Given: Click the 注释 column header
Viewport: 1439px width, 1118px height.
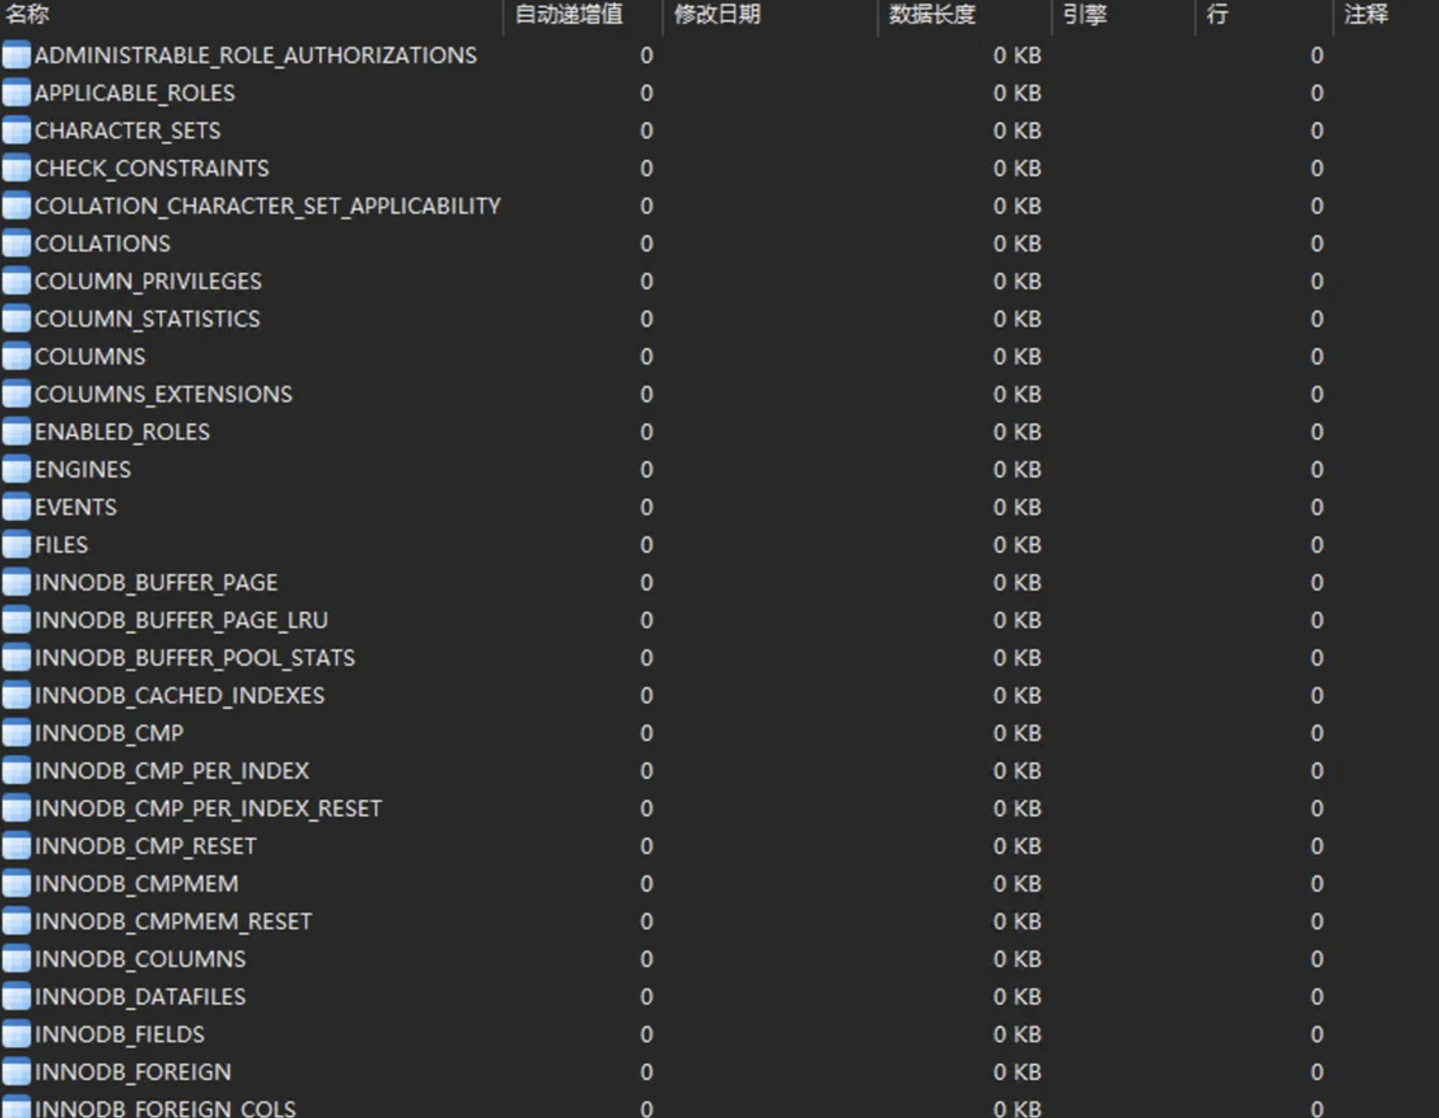Looking at the screenshot, I should tap(1366, 14).
